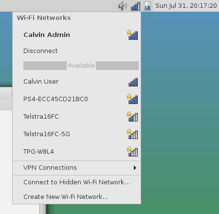Click the locked signal icon next to Telstra16FC
Screen dimensions: 219x214
132,116
